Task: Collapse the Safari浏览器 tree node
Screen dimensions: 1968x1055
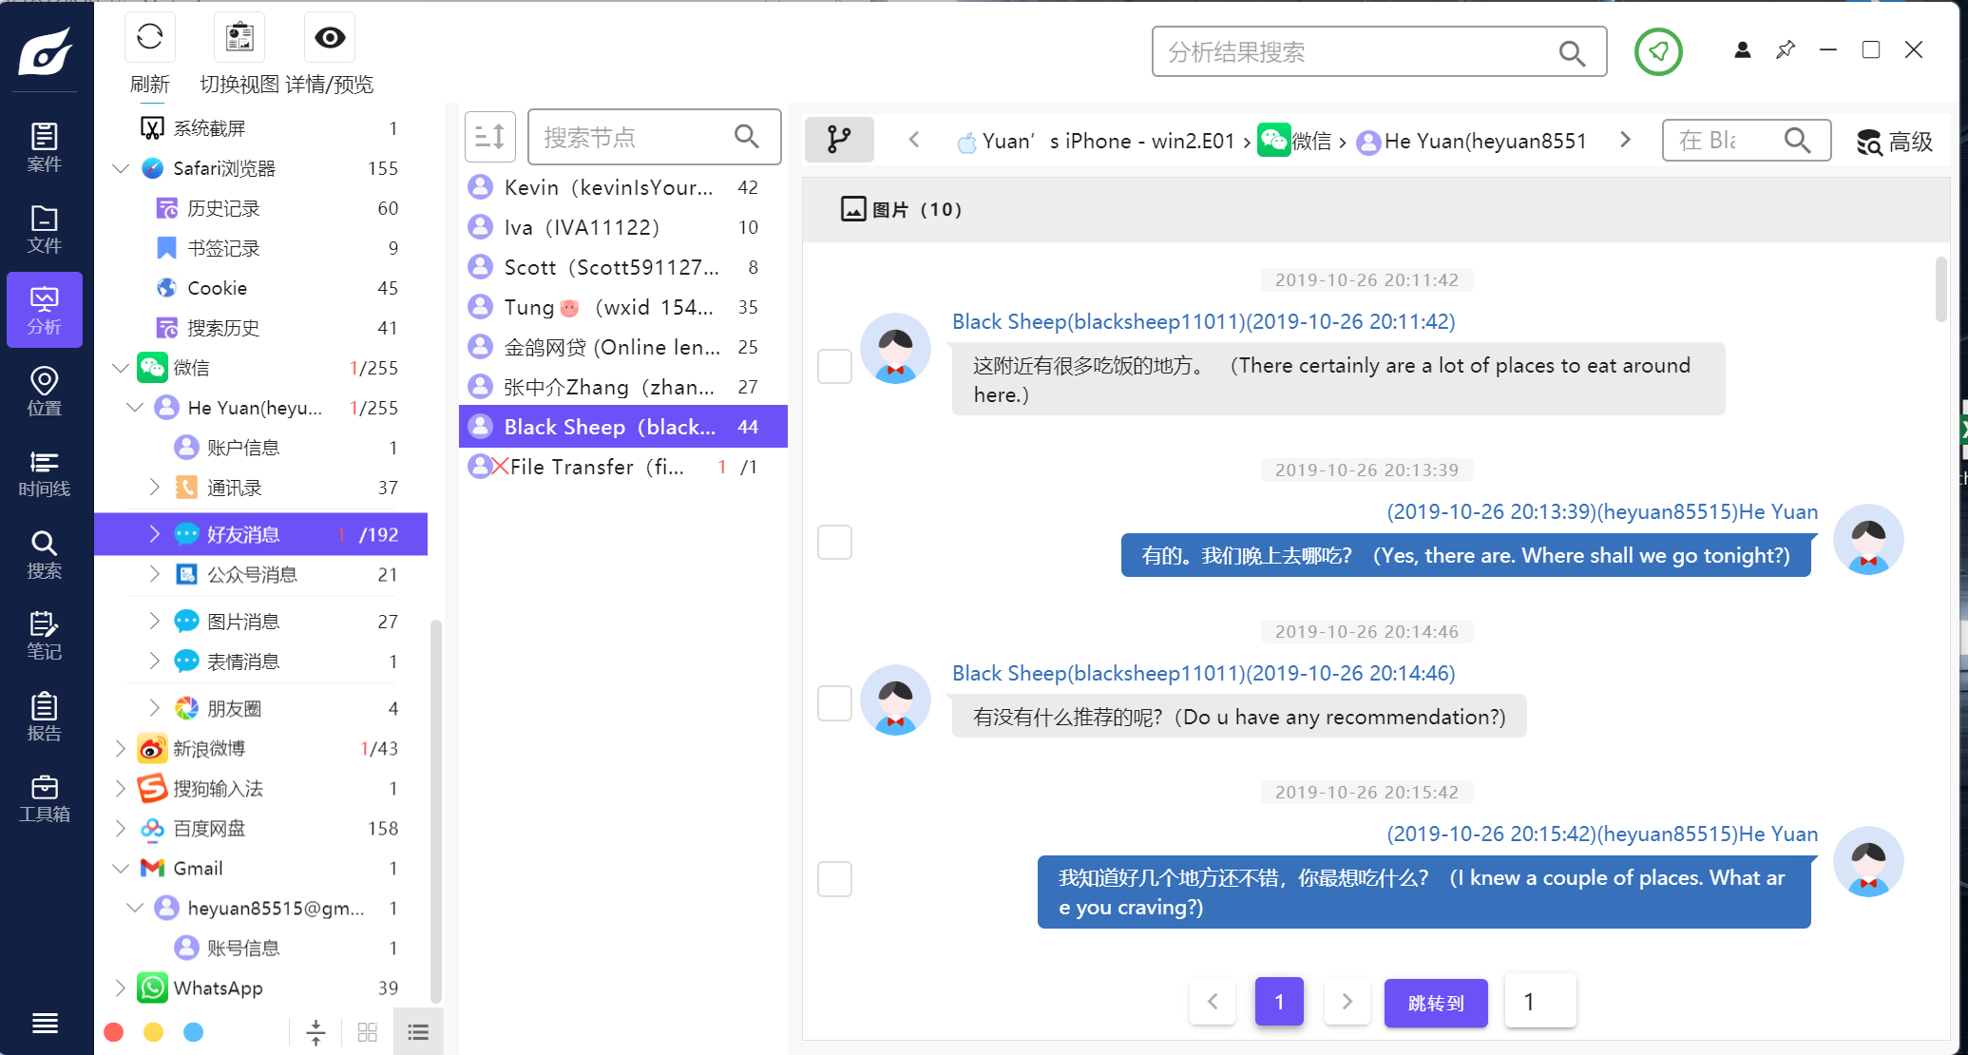Action: coord(121,168)
